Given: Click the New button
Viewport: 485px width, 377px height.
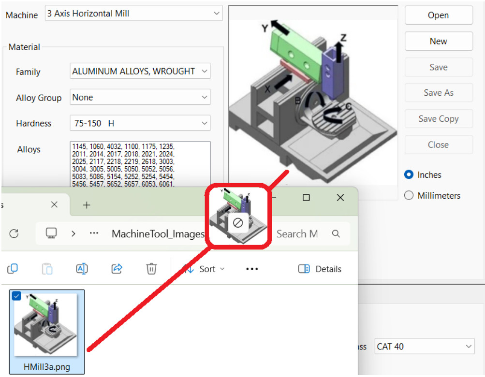Looking at the screenshot, I should click(x=438, y=41).
